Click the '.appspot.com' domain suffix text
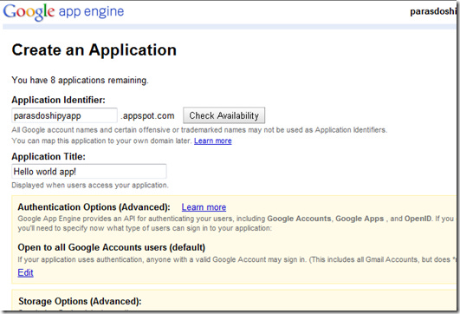460x314 pixels. pyautogui.click(x=147, y=115)
